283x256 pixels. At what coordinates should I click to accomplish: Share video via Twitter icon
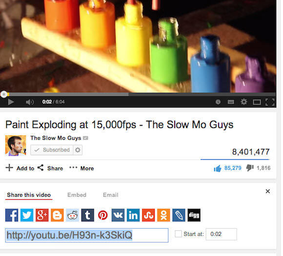point(27,215)
